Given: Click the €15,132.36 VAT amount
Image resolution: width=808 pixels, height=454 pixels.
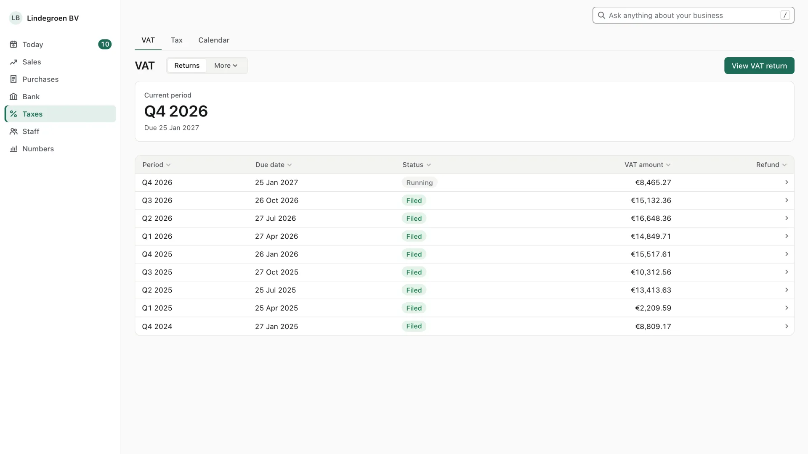Looking at the screenshot, I should point(651,201).
